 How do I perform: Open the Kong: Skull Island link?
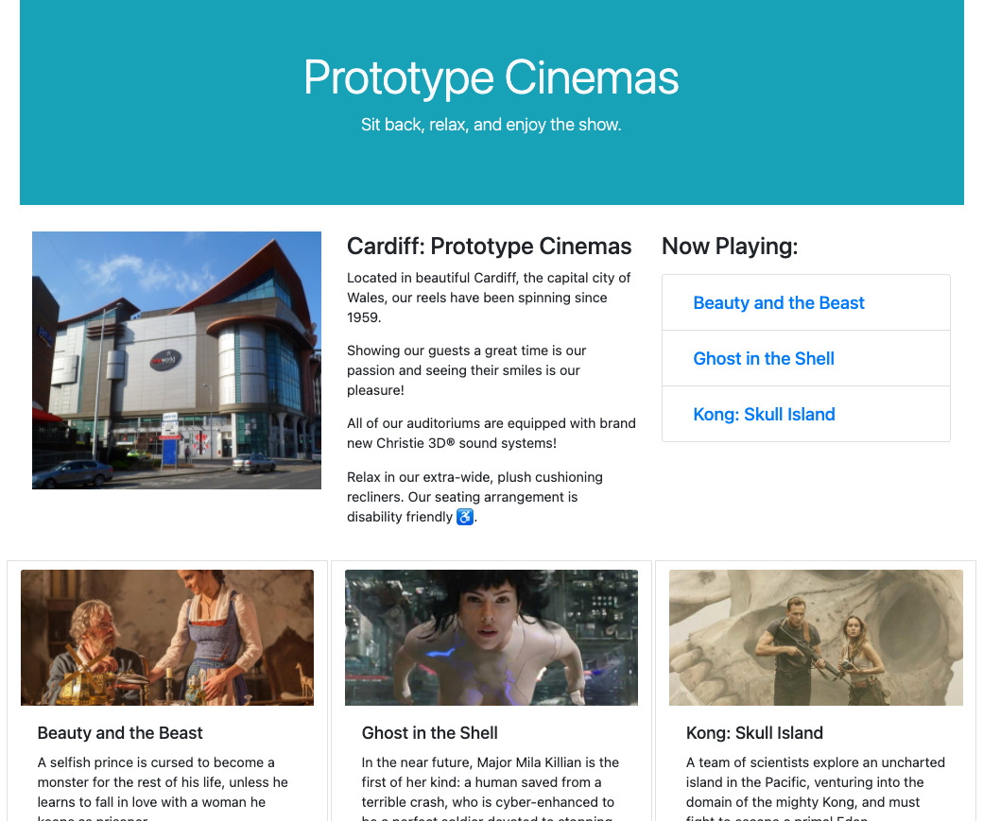[764, 414]
